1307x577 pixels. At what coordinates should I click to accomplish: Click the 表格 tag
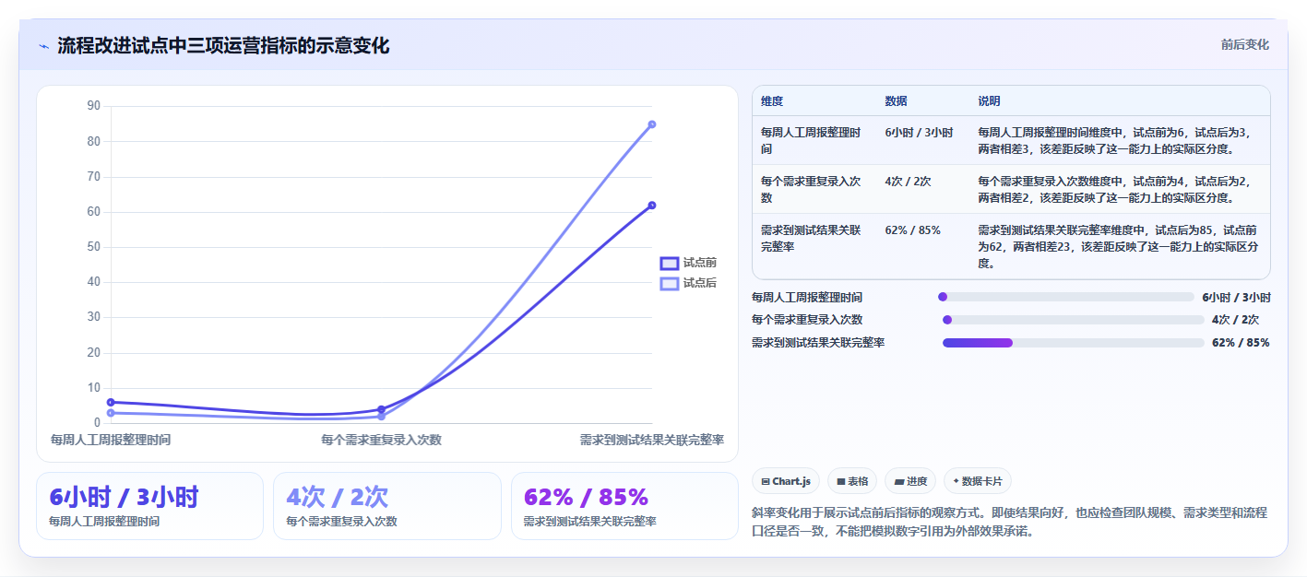coord(852,481)
